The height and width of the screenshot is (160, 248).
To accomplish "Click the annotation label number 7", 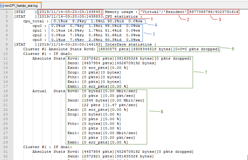I will 206,72.
